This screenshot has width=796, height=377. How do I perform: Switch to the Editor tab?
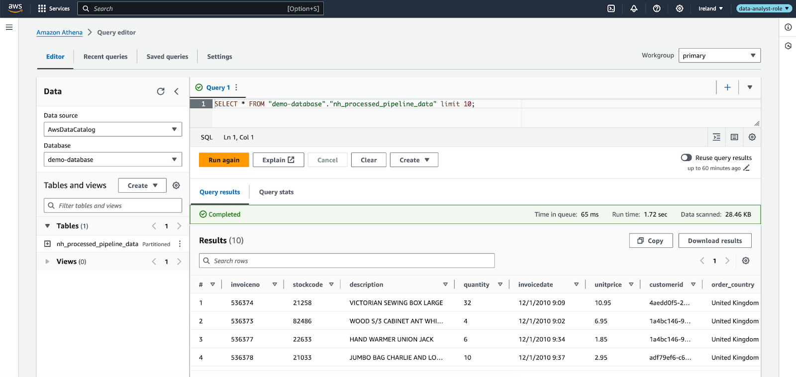point(55,57)
